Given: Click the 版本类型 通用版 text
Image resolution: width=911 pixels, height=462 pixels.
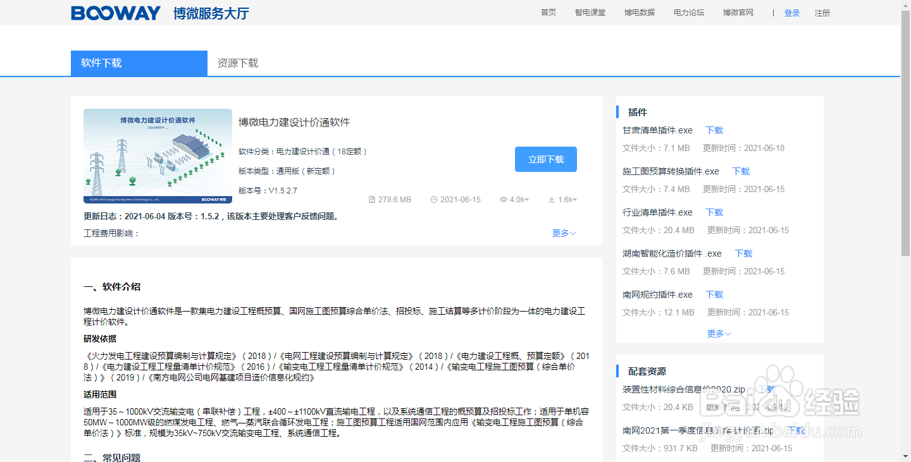Looking at the screenshot, I should click(x=287, y=171).
